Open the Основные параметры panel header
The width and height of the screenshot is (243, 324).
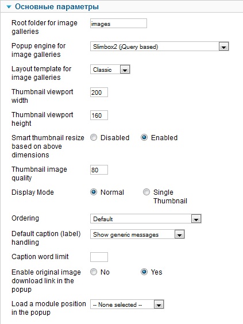coord(122,7)
